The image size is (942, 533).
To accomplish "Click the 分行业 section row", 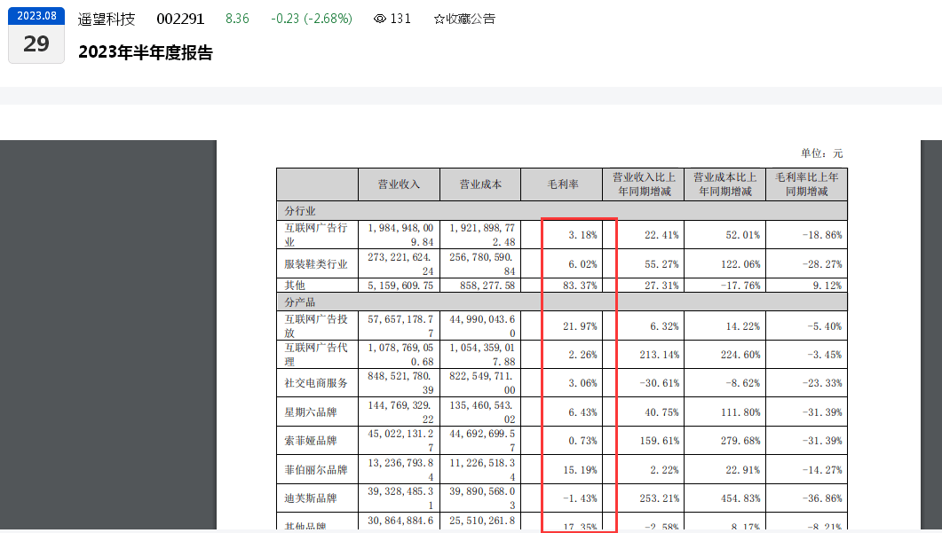I will coord(562,211).
